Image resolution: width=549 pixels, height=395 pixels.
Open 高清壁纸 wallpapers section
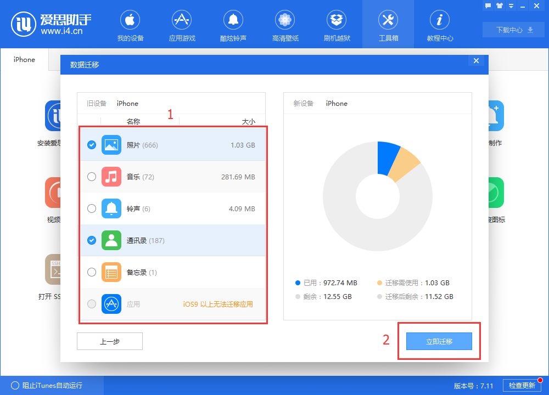coord(284,25)
